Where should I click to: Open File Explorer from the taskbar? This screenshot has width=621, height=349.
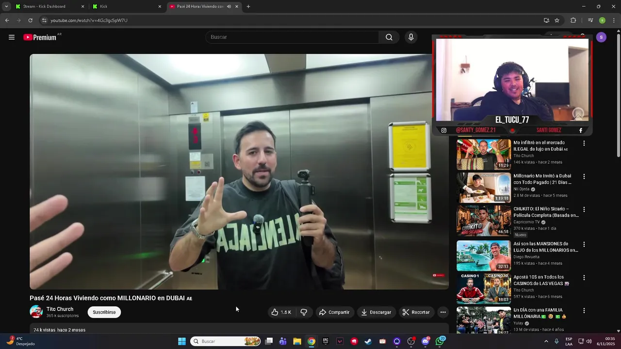tap(297, 341)
